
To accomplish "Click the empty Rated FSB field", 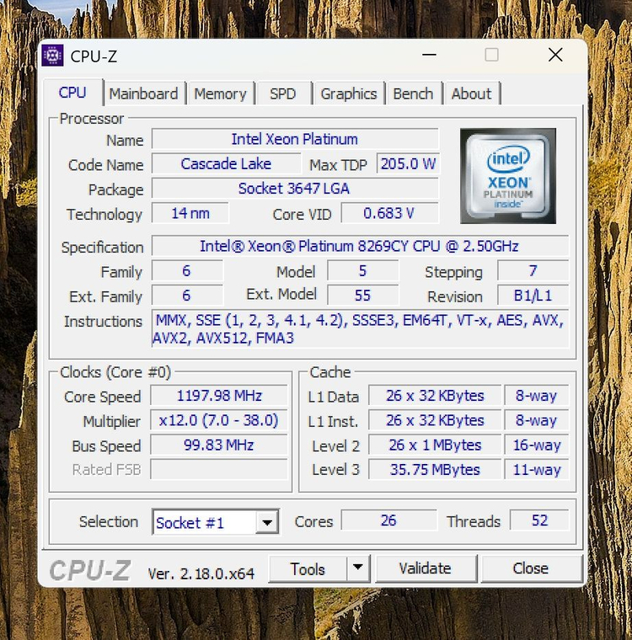I will point(219,469).
